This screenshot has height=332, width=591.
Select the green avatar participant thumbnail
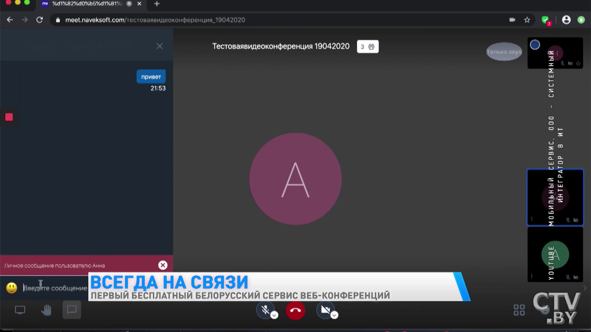[x=555, y=255]
